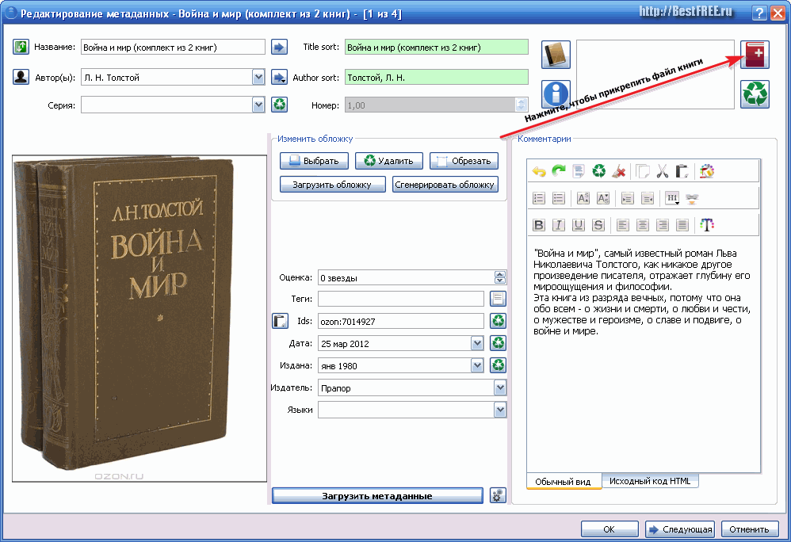This screenshot has width=791, height=542.
Task: Align the comment text left
Action: coord(623,225)
